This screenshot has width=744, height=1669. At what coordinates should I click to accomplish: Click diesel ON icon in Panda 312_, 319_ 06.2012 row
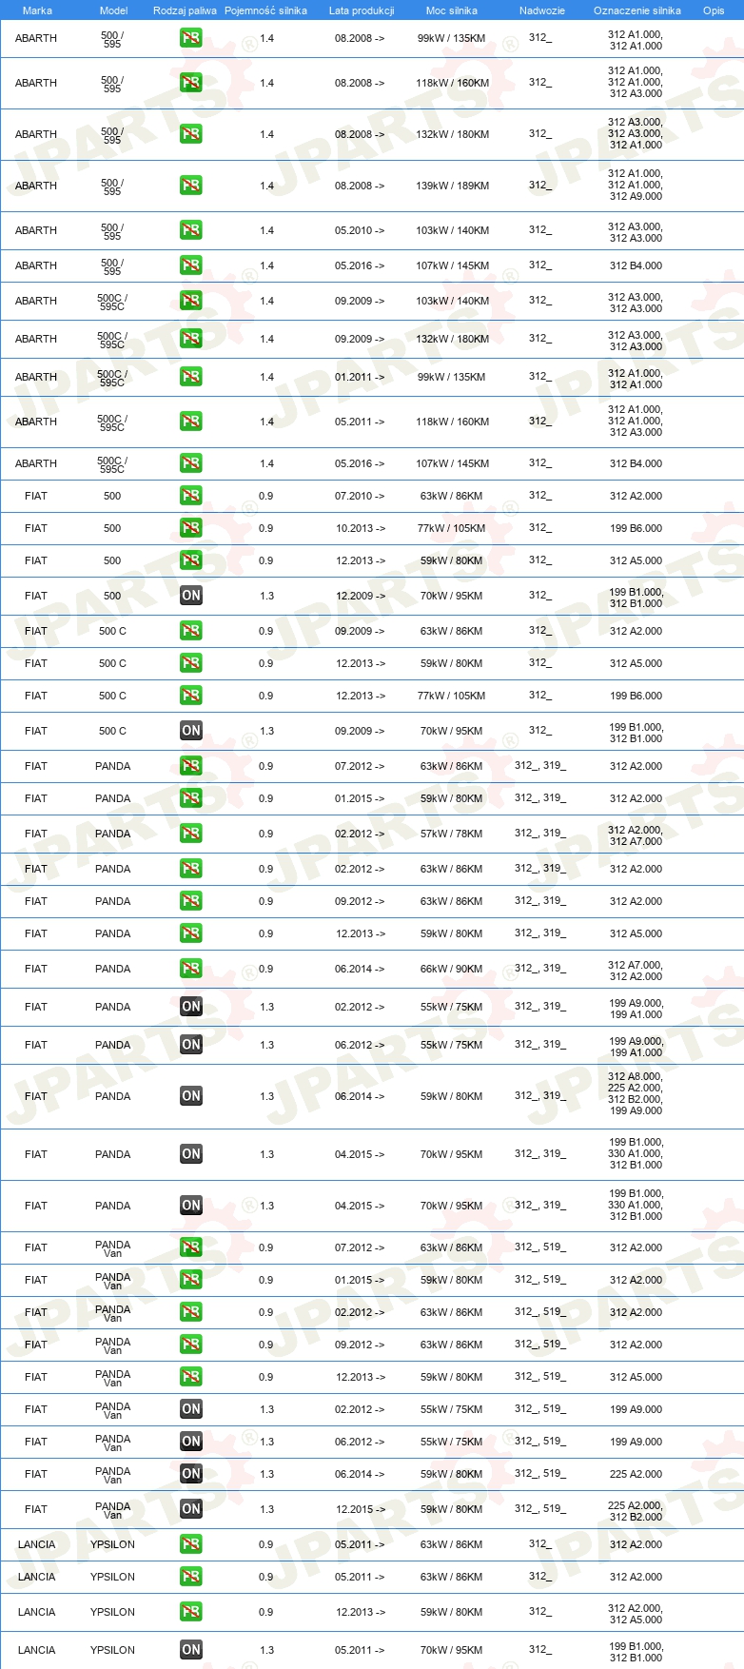(x=191, y=1045)
